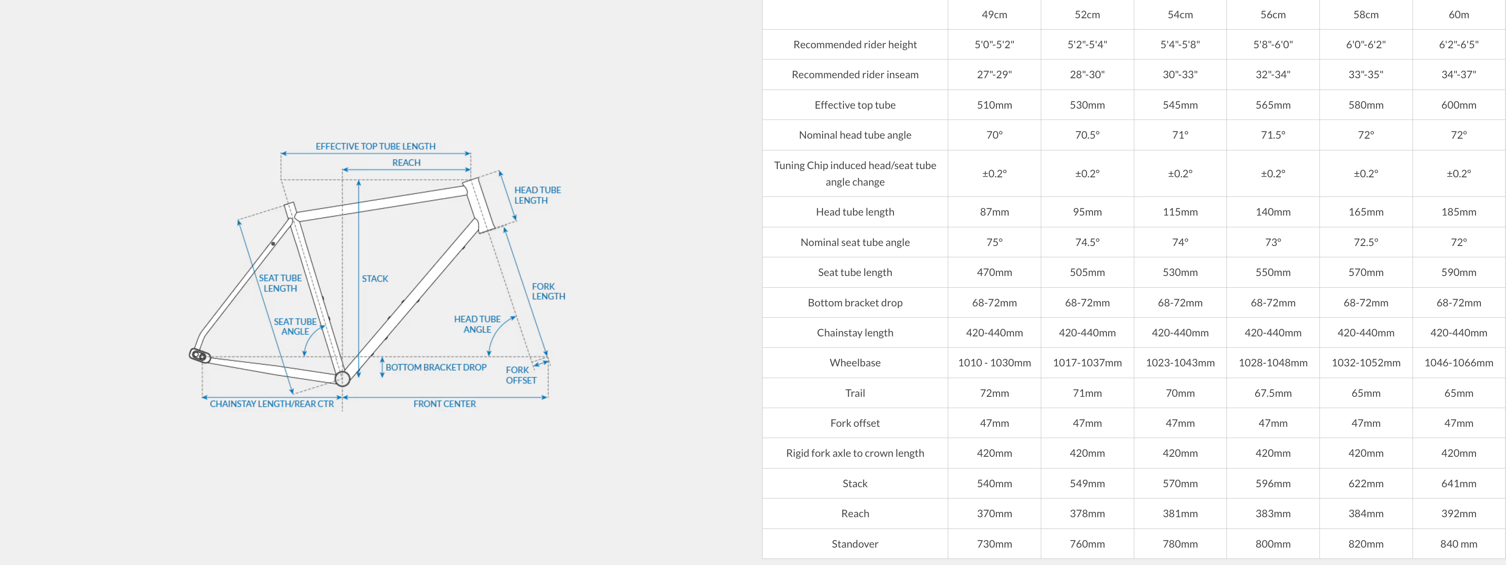Click the FRONT CENTER label in diagram
The image size is (1506, 565).
[444, 404]
